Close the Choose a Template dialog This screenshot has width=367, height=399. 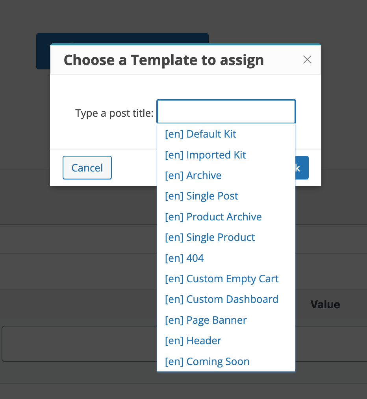(x=307, y=60)
